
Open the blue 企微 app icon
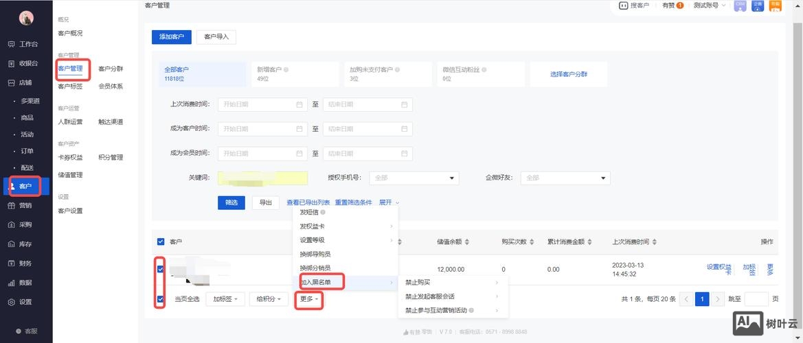758,5
